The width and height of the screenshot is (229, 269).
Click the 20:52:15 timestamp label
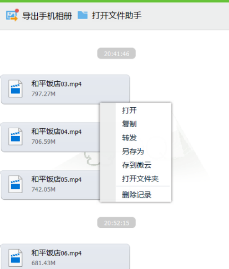[116, 223]
